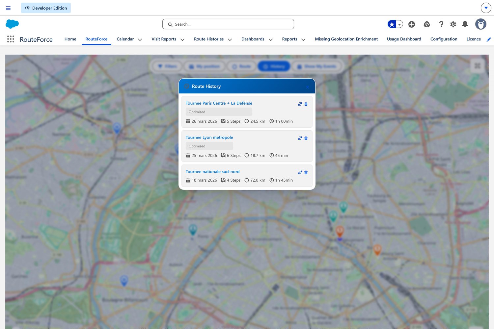Type in the Search field
Viewport: 494px width, 329px height.
(x=228, y=24)
